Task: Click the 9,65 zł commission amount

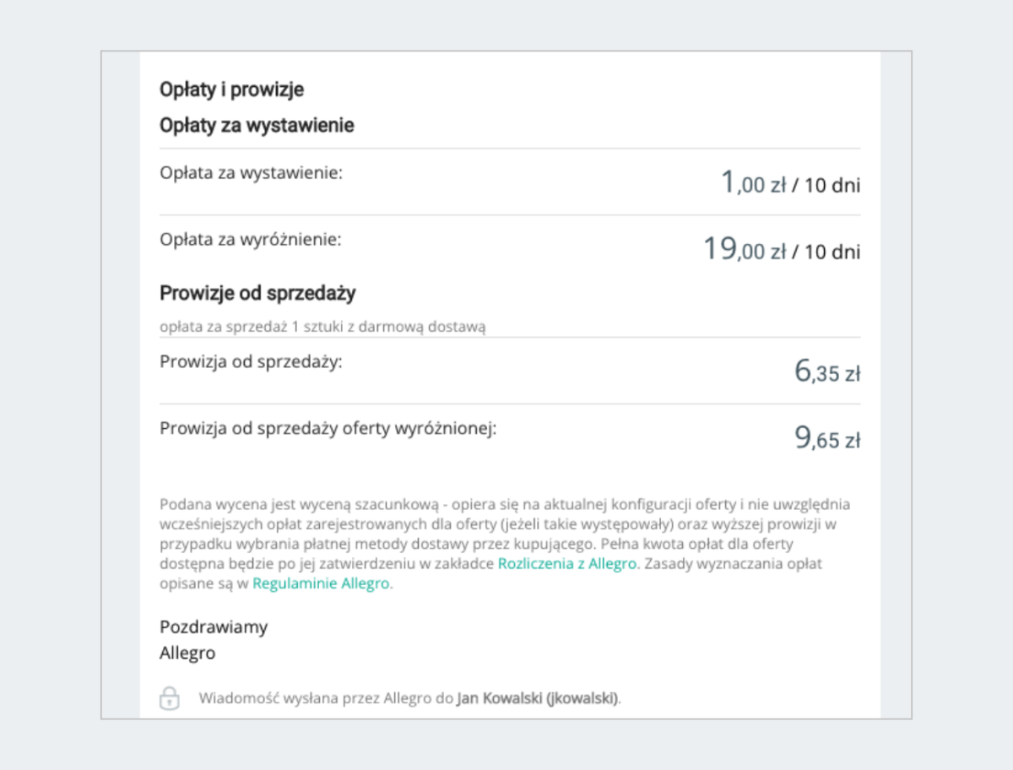Action: pyautogui.click(x=827, y=439)
